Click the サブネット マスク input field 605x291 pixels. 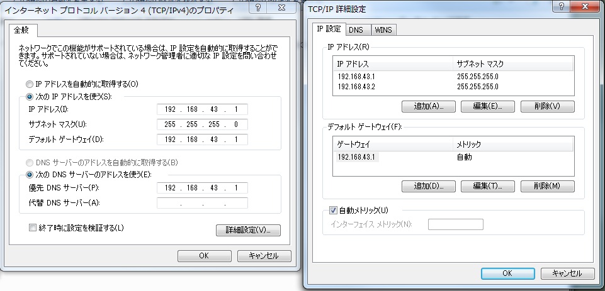point(202,124)
